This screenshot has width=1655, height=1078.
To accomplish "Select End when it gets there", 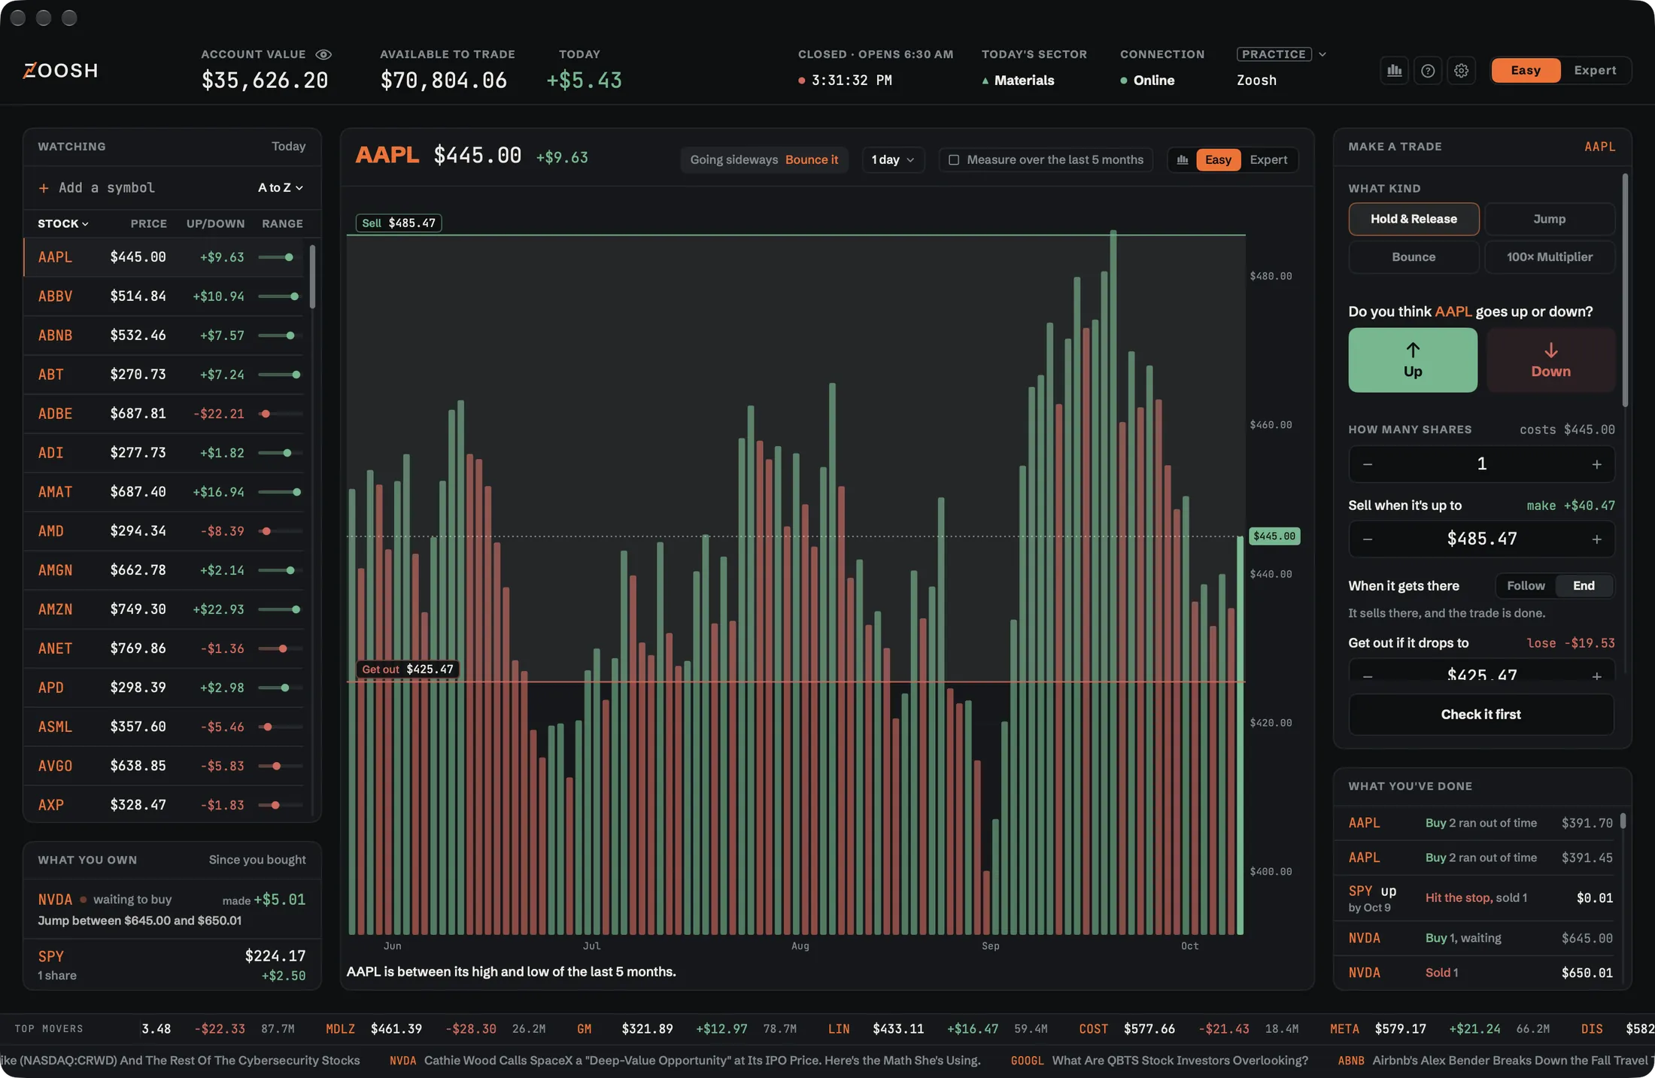I will [x=1584, y=585].
